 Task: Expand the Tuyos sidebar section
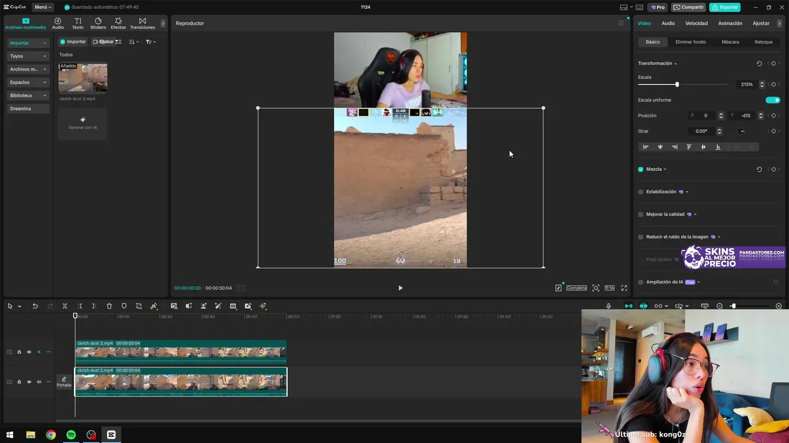point(28,56)
